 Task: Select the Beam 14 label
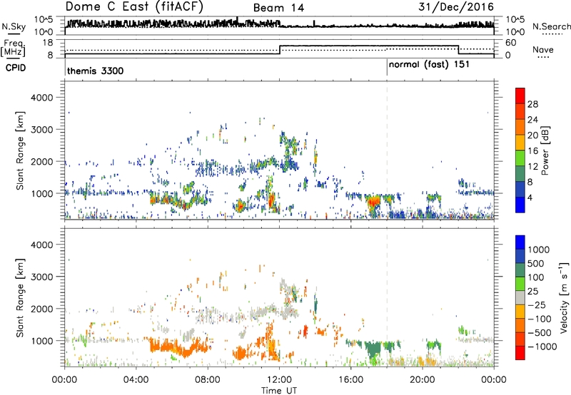278,8
